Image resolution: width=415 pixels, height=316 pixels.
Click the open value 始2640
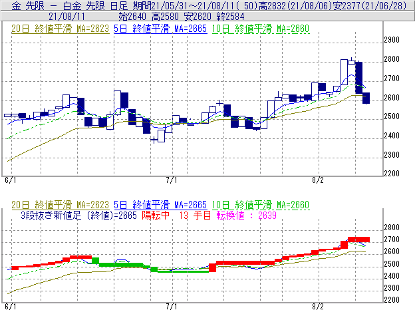[132, 17]
